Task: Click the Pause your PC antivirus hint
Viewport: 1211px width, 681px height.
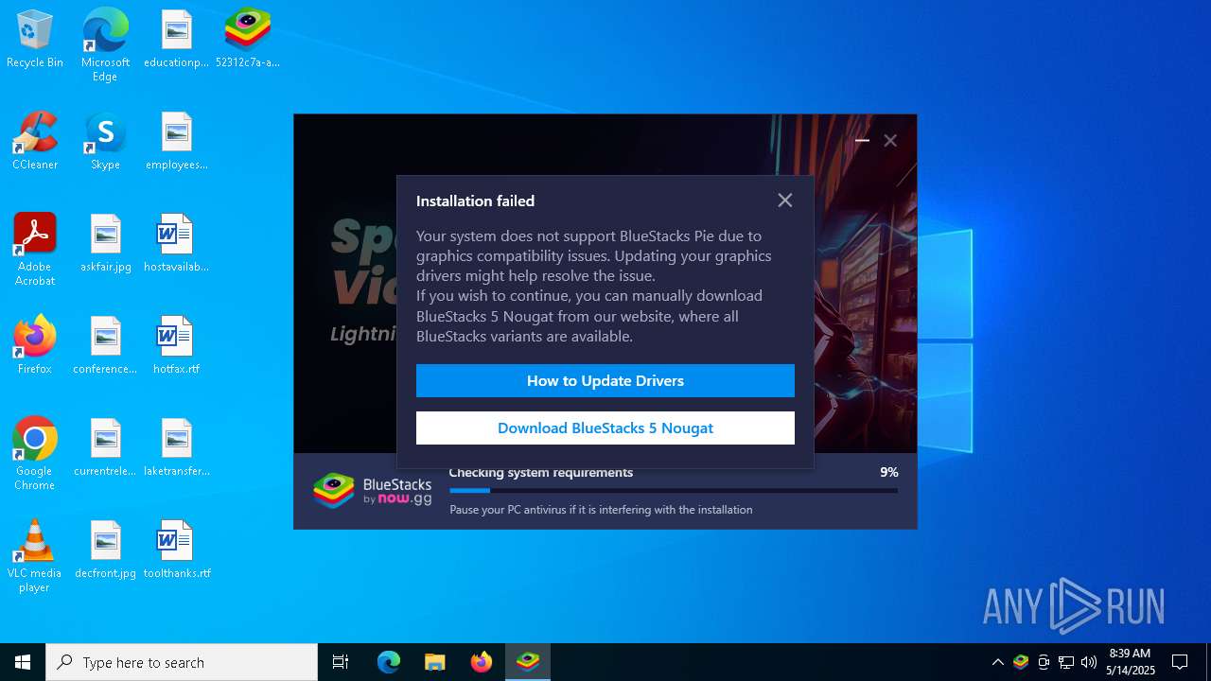Action: [601, 510]
